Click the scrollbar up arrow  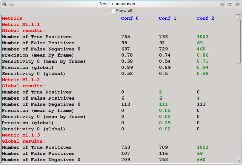click(238, 17)
